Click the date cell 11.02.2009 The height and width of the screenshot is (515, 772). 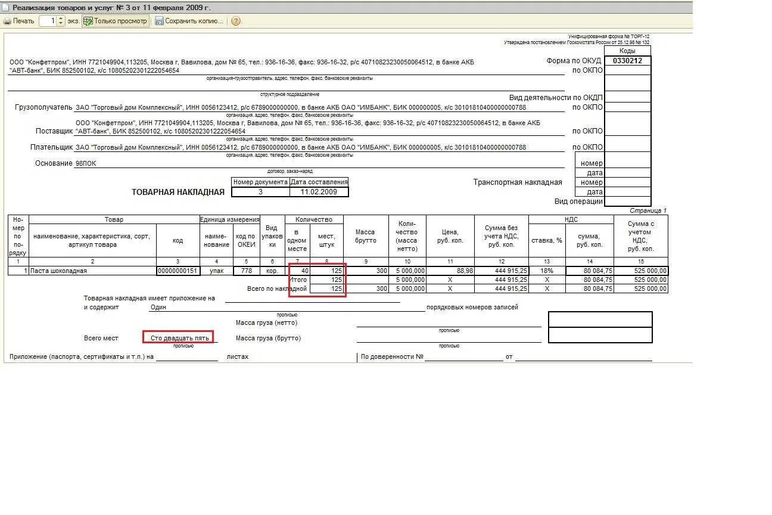pos(319,192)
